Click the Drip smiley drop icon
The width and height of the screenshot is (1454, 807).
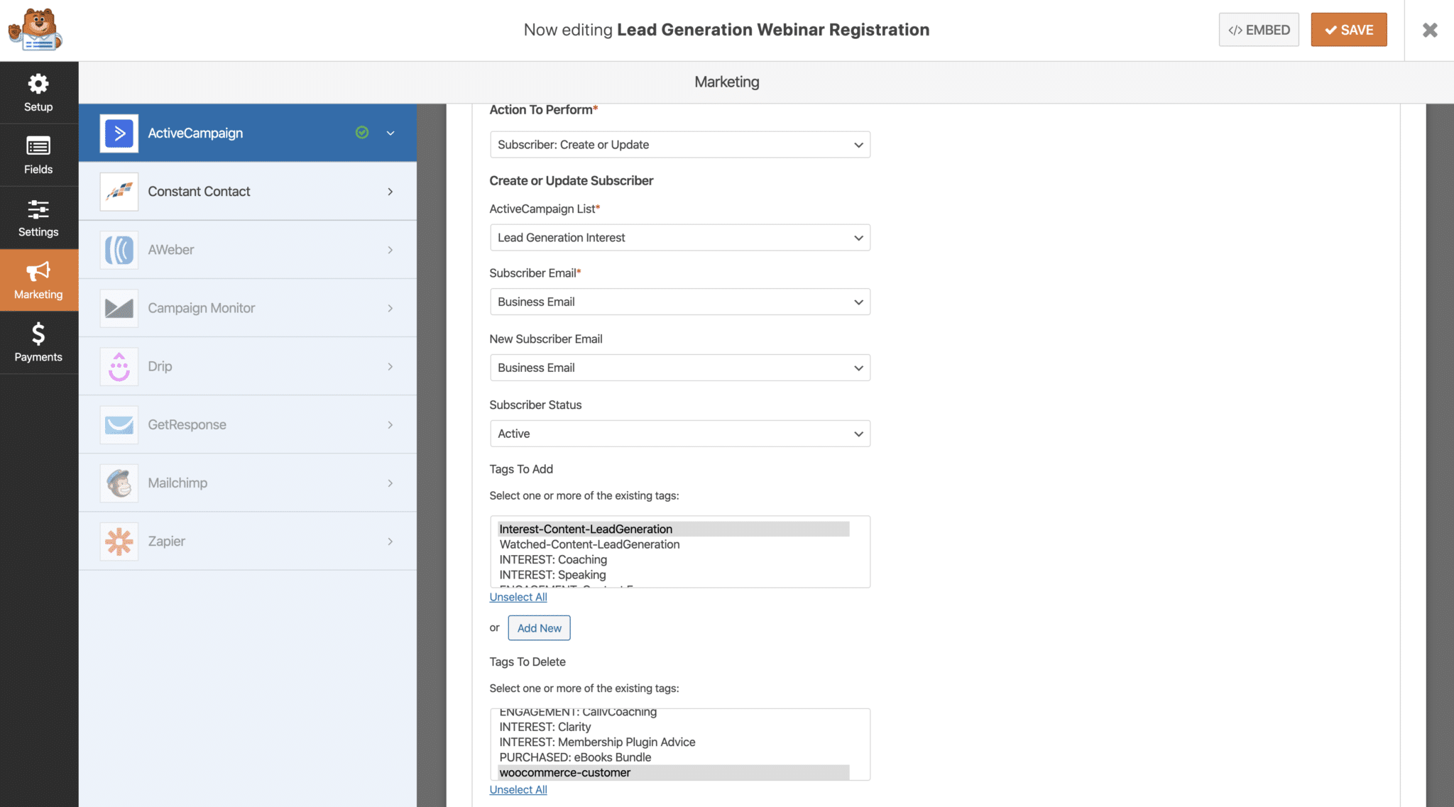pyautogui.click(x=119, y=367)
